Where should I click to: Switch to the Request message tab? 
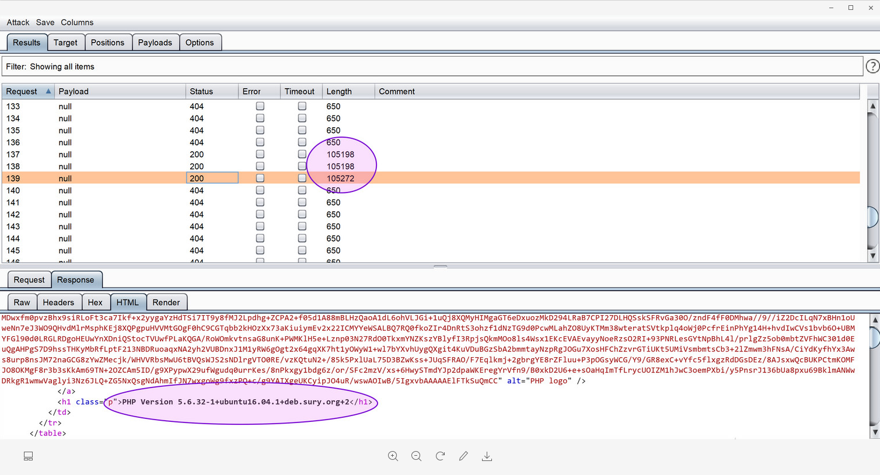point(29,280)
